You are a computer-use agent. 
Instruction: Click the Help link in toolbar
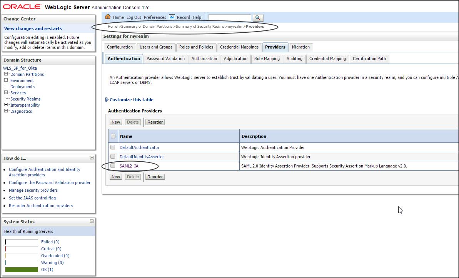pos(197,18)
